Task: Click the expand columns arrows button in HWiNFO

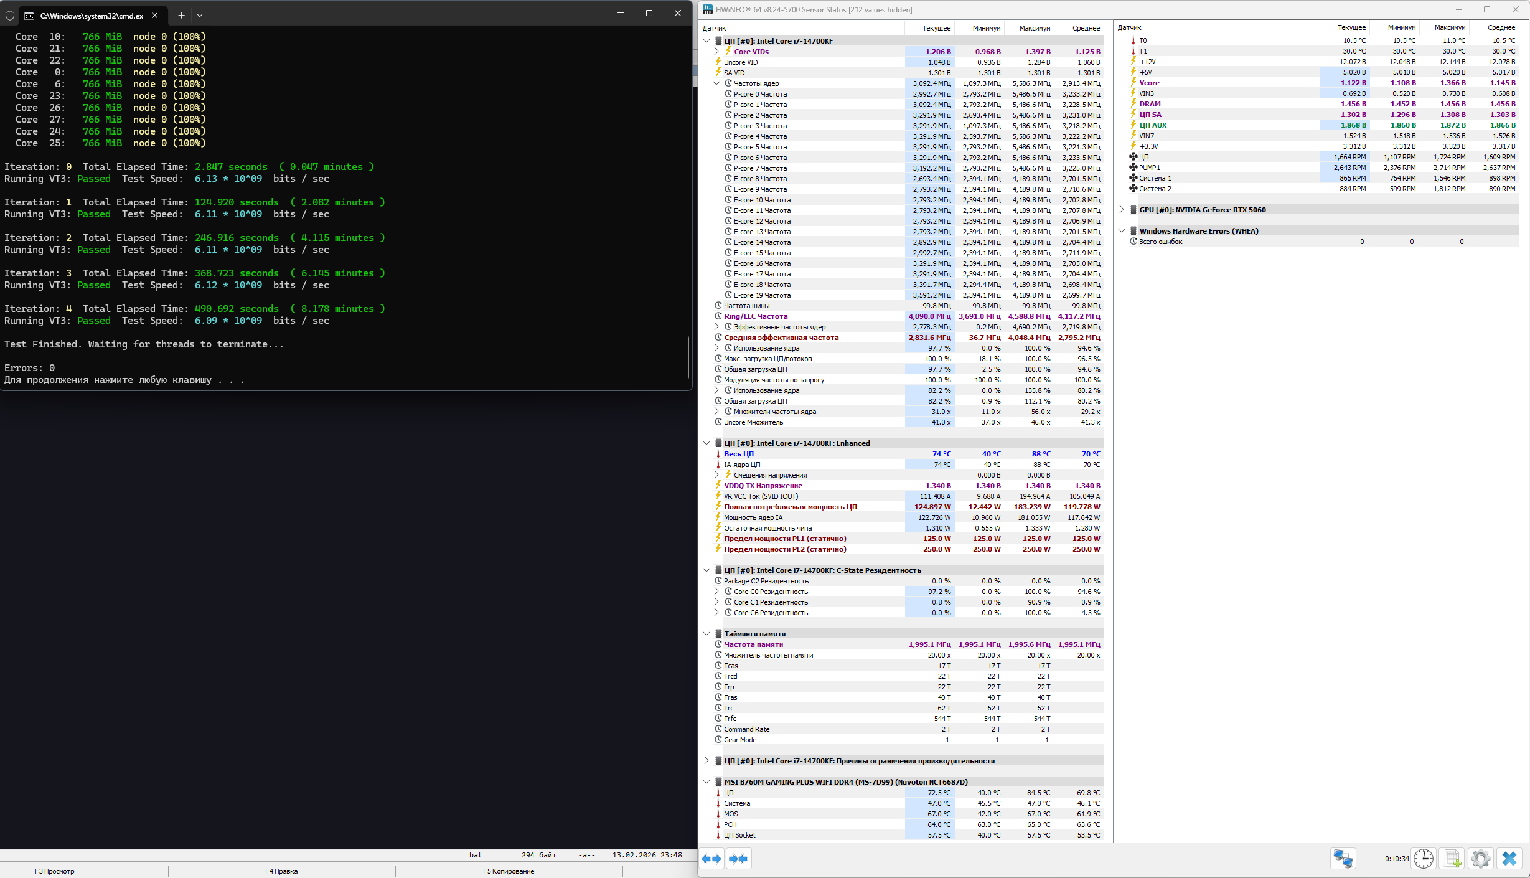Action: (x=711, y=859)
